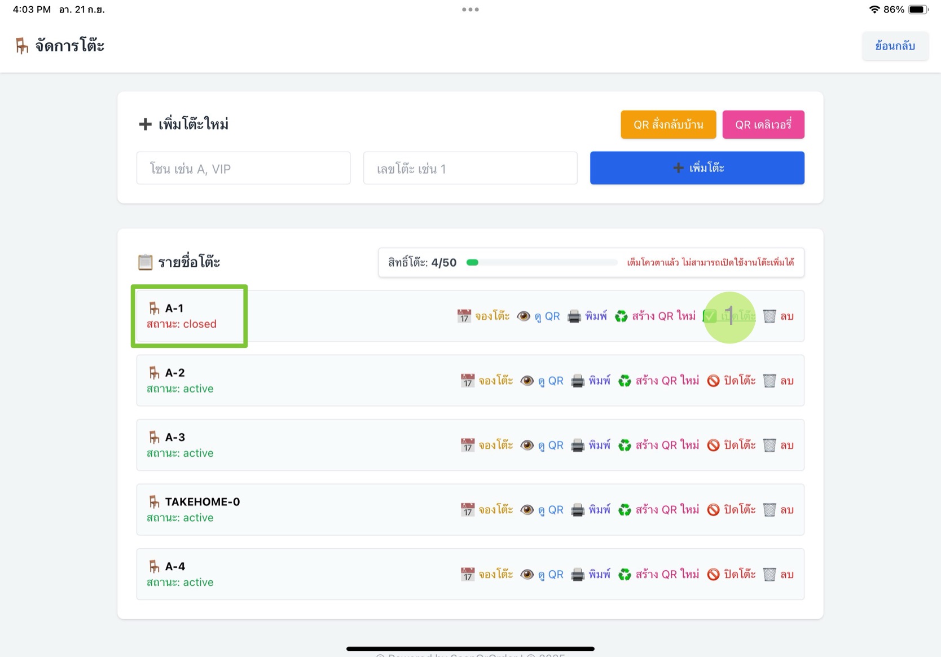The width and height of the screenshot is (941, 657).
Task: Go back with the ย้อนกลับ button
Action: (x=895, y=46)
